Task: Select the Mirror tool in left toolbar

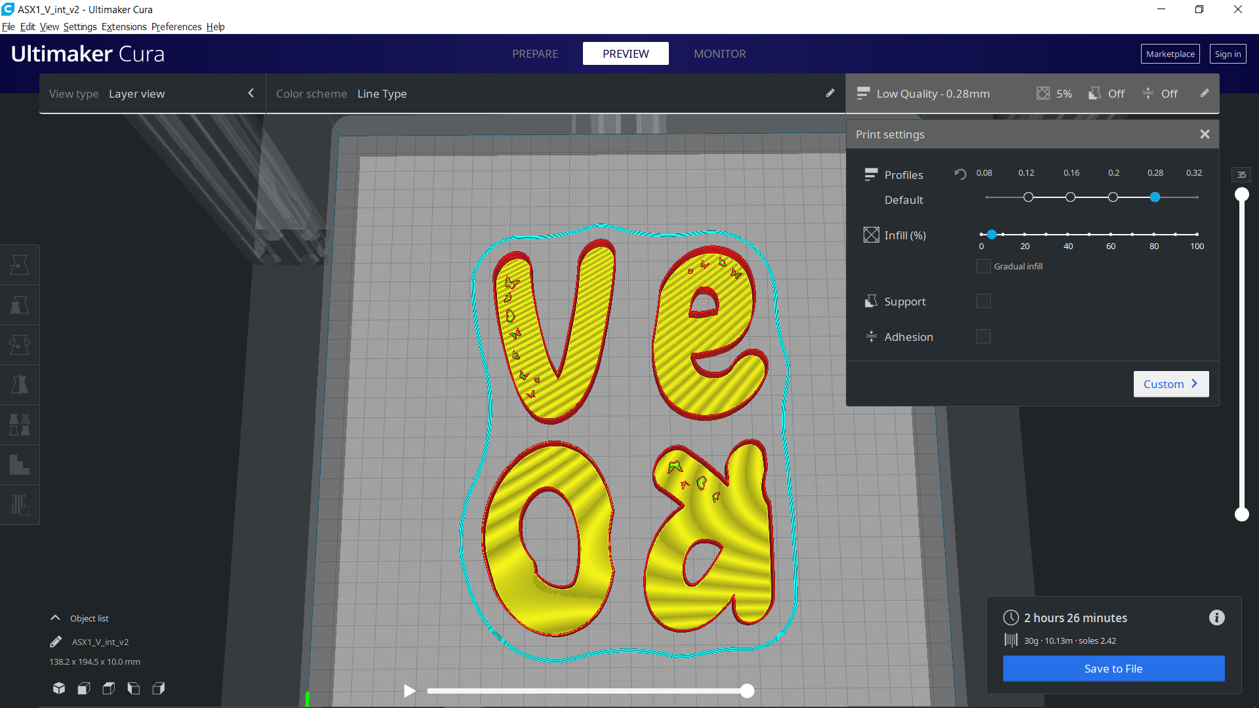Action: coord(20,385)
